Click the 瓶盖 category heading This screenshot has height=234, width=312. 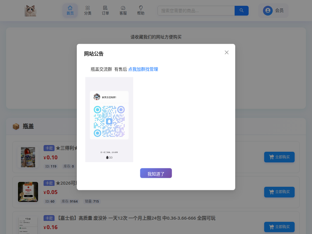click(28, 126)
